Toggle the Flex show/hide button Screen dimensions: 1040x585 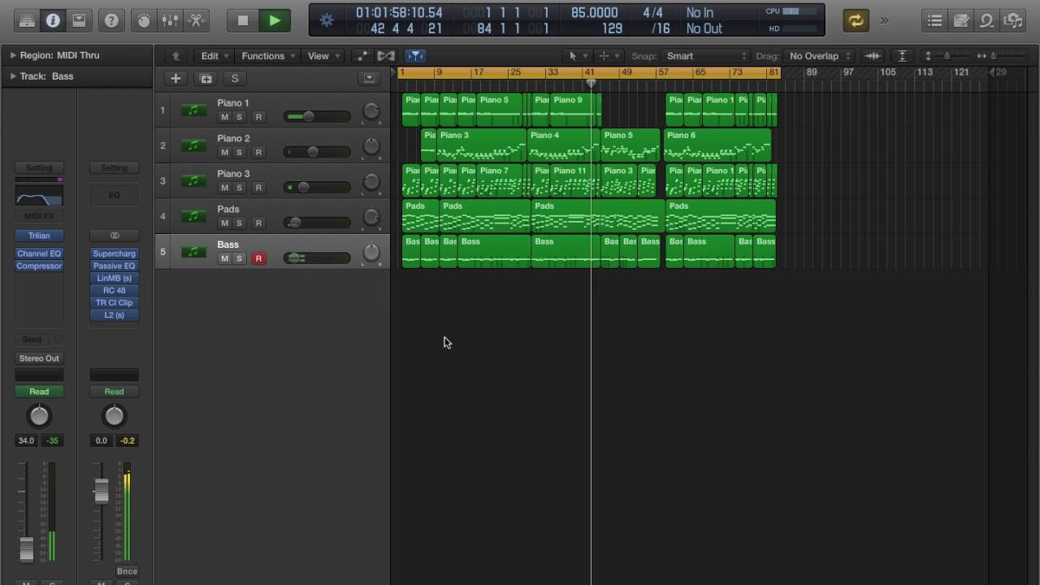386,56
